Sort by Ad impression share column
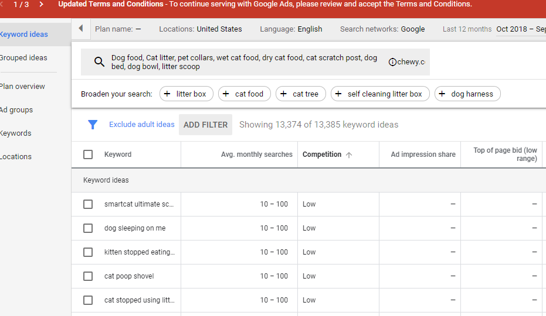This screenshot has height=316, width=546. [423, 154]
